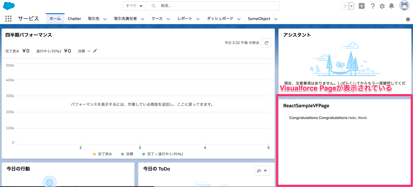Viewport: 413px width, 187px height.
Task: Select the SomeObject tab
Action: [259, 18]
